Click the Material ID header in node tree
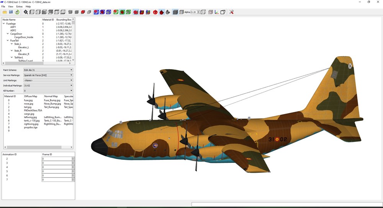 [x=48, y=19]
